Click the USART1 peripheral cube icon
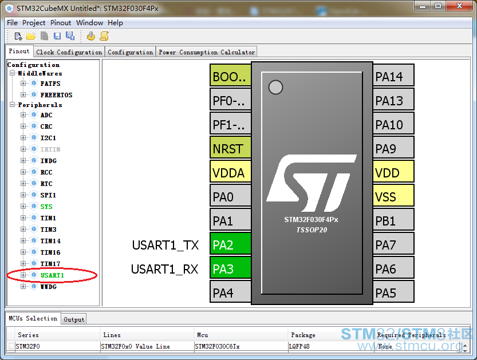 34,275
